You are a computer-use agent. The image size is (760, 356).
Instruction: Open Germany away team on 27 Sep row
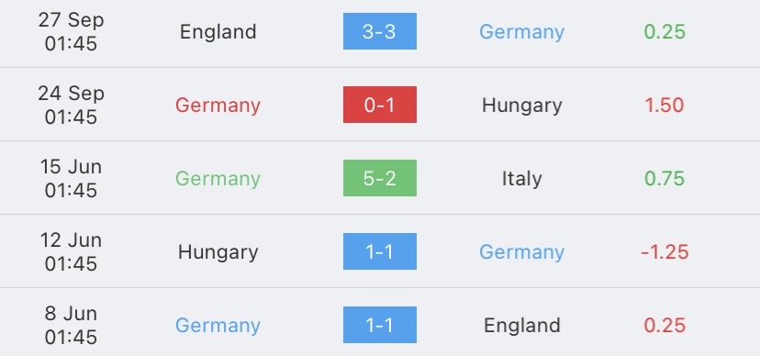[522, 32]
